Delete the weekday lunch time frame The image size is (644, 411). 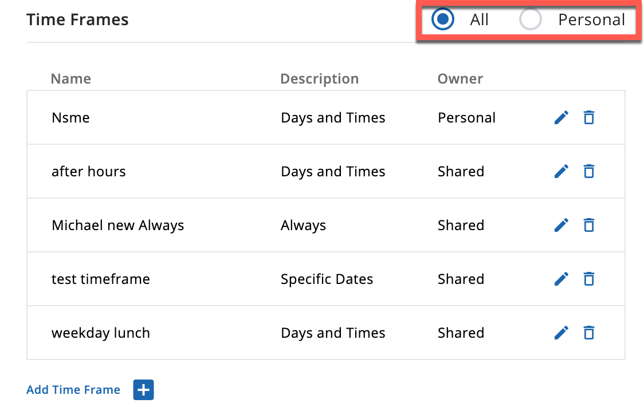(589, 333)
